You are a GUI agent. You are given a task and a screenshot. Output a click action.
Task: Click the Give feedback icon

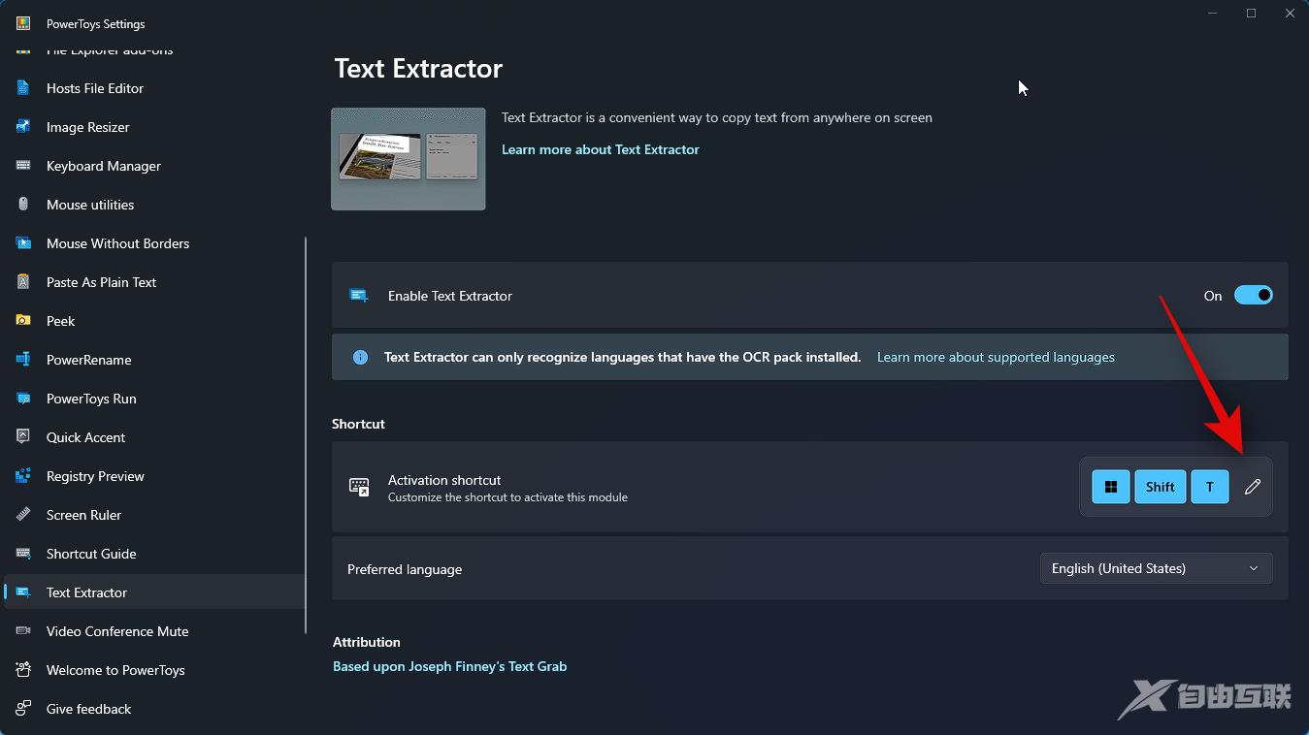tap(23, 709)
